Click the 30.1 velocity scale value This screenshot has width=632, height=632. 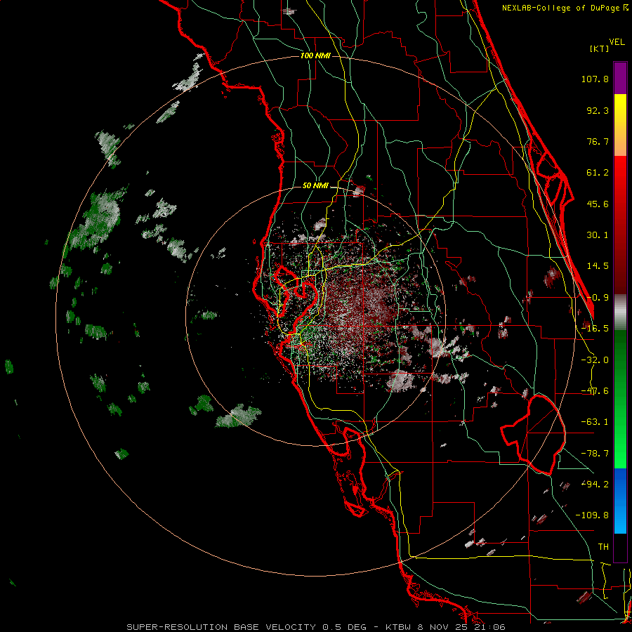(598, 235)
